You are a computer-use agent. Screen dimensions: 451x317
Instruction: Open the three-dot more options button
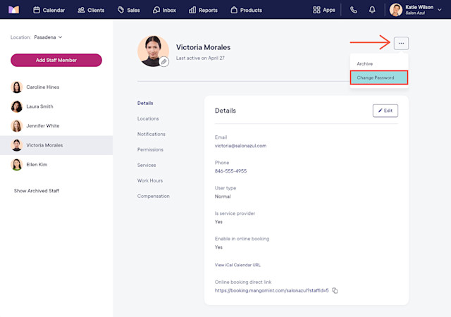click(401, 44)
